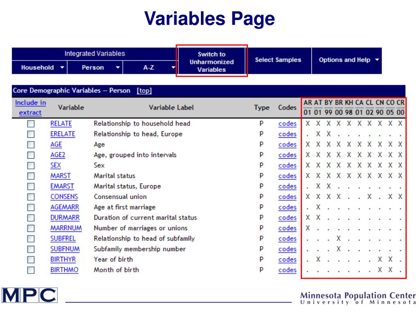Click the CN 90 sample column header
The width and height of the screenshot is (419, 314).
380,108
